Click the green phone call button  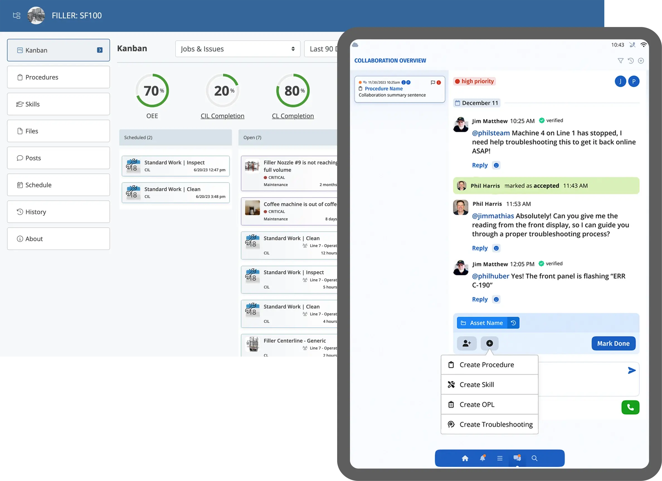[631, 407]
